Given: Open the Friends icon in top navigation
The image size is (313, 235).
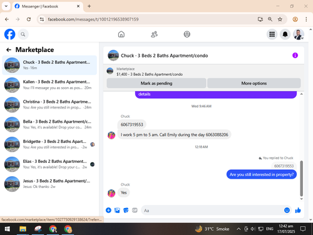Looking at the screenshot, I should point(154,34).
